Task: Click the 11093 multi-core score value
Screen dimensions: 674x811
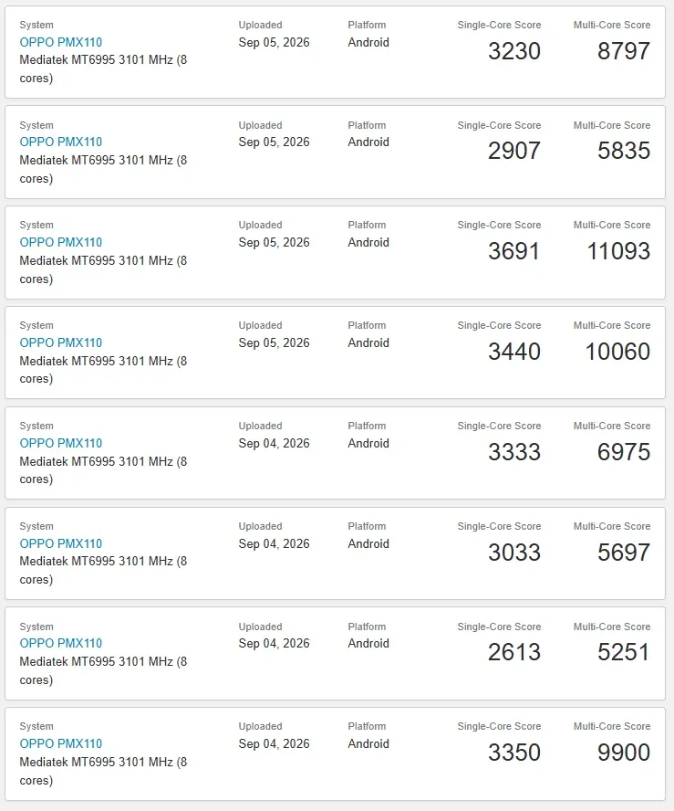Action: tap(618, 251)
